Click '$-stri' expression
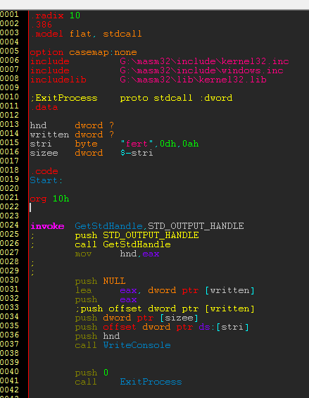The width and height of the screenshot is (309, 398). [137, 153]
